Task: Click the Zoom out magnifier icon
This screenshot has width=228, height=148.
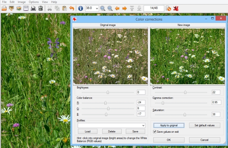Action: 110,8
